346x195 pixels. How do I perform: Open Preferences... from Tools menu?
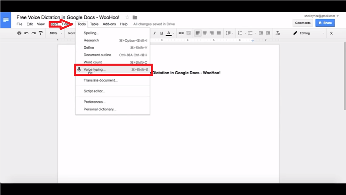113,102
